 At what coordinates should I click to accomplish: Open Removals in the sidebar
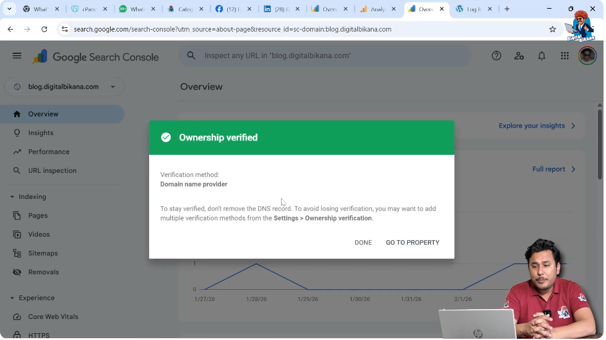44,272
